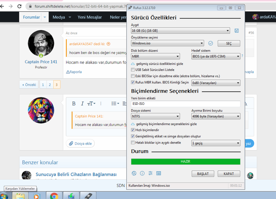This screenshot has width=276, height=199.
Task: Click the Hedef sistem question mark help
Action: [x=242, y=56]
